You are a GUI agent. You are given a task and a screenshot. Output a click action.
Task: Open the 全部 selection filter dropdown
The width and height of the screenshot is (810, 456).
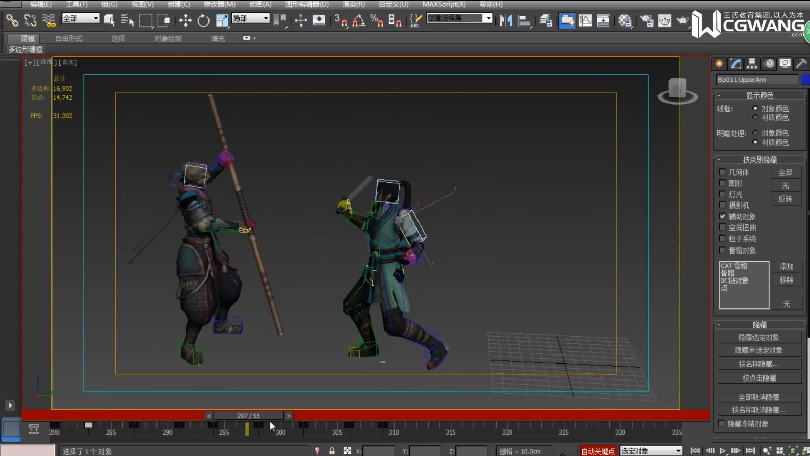click(x=81, y=18)
